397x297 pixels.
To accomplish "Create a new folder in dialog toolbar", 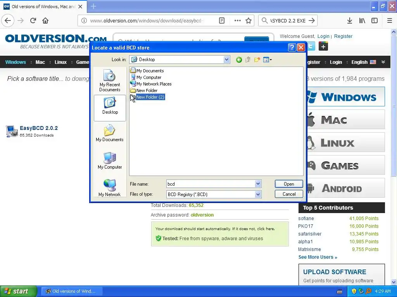I will pos(257,60).
